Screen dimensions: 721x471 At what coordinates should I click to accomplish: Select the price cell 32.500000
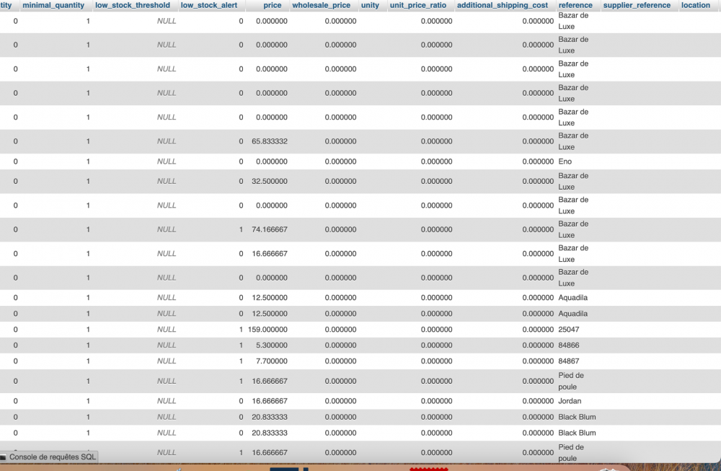pyautogui.click(x=270, y=181)
